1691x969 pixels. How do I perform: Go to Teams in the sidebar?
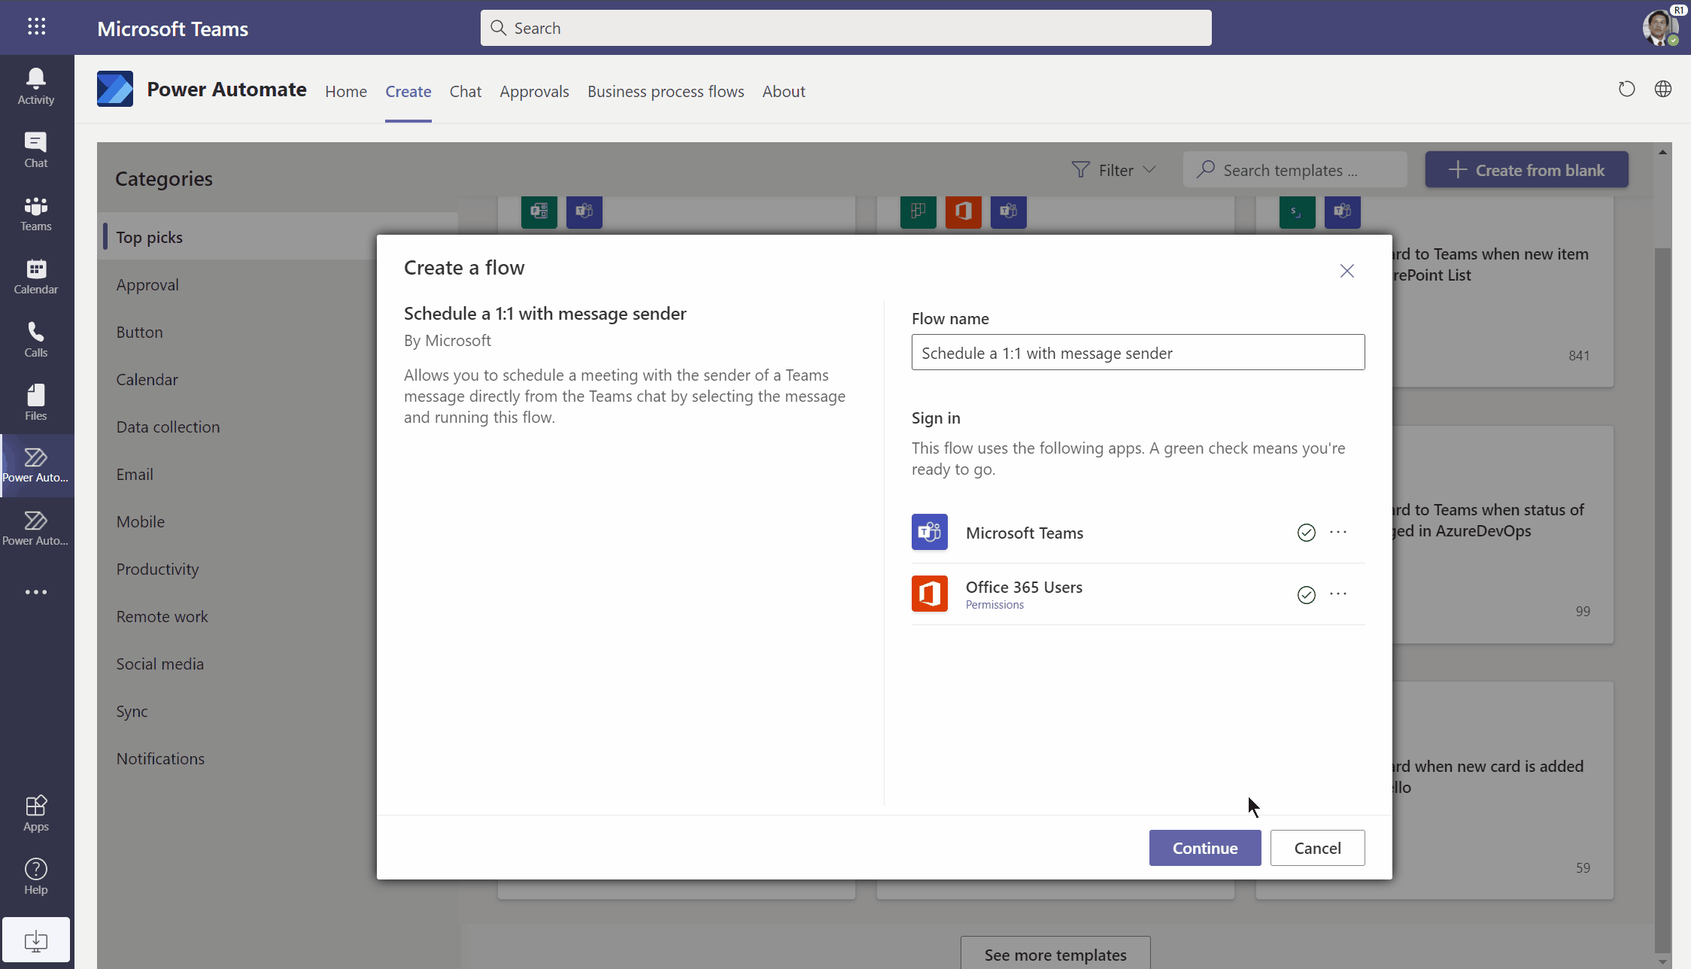click(36, 212)
